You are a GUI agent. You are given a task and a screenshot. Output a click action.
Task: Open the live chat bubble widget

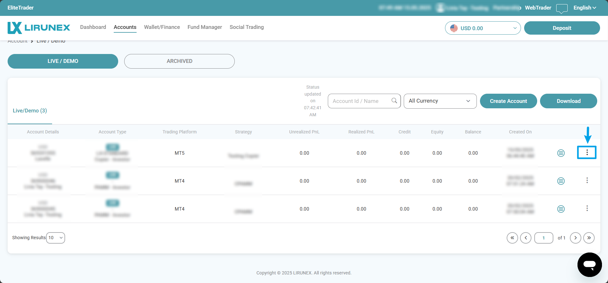(x=589, y=265)
